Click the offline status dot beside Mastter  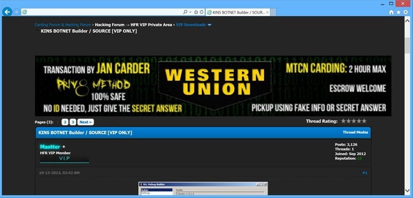pyautogui.click(x=63, y=147)
